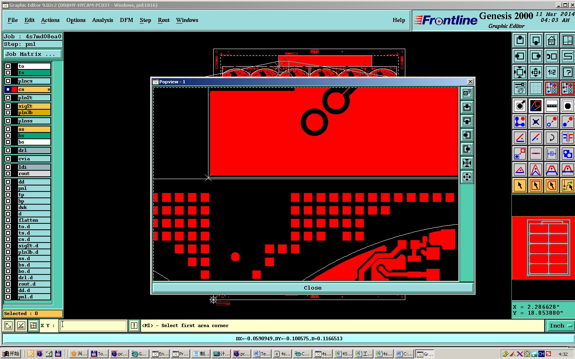Open the 'Gr...' taskbar item
This screenshot has width=575, height=359.
point(425,354)
